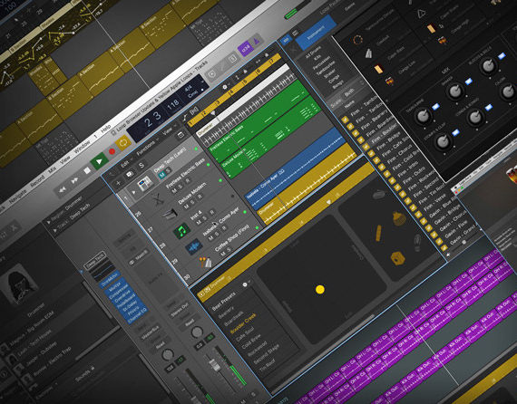
Task: Select the Cajon Bass icon in the percussion plugin
Action: pos(378,69)
